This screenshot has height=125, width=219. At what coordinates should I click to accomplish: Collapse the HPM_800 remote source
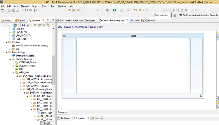point(13,73)
